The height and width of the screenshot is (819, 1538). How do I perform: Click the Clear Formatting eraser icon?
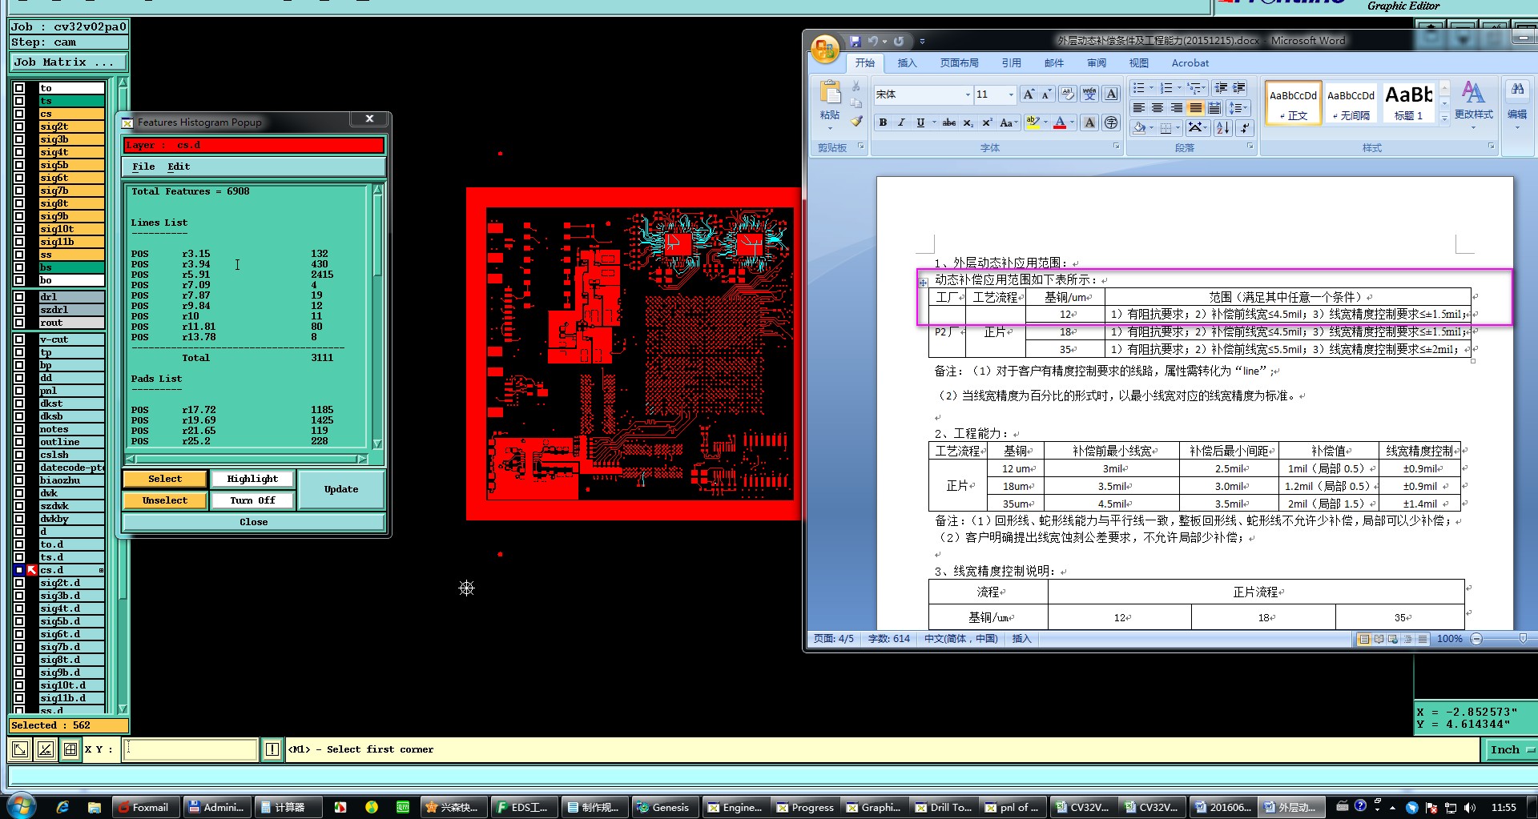[x=1068, y=94]
